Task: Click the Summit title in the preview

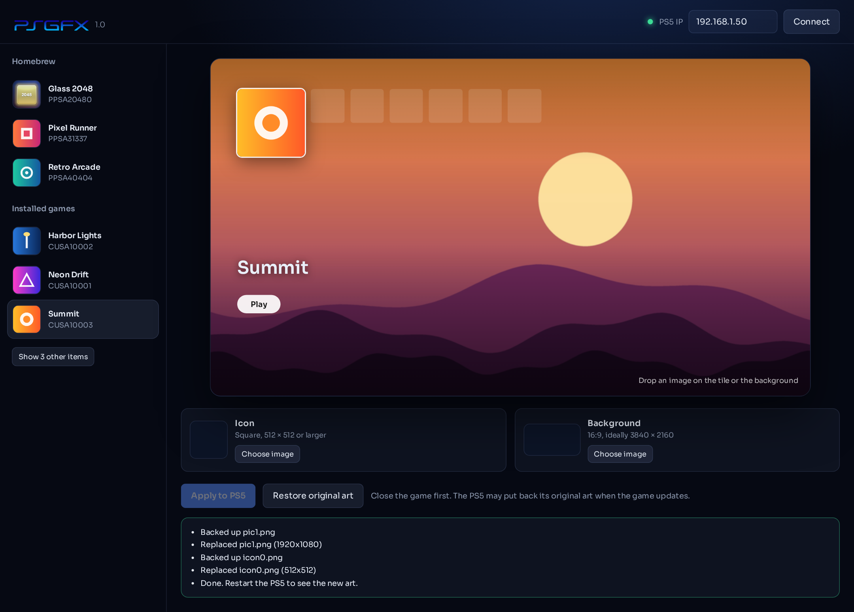Action: click(273, 267)
